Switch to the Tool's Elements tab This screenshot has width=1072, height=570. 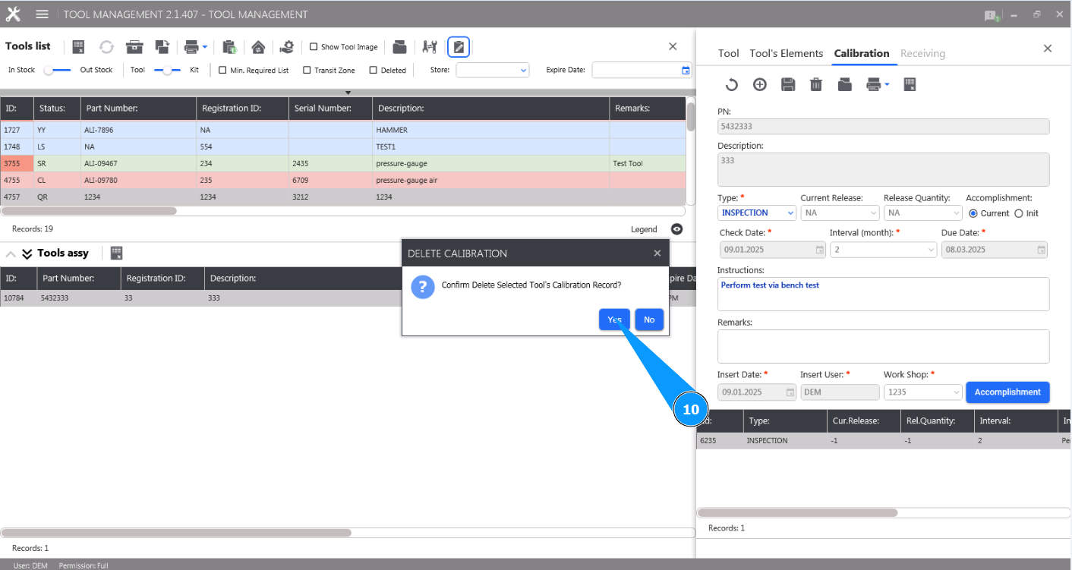(786, 53)
